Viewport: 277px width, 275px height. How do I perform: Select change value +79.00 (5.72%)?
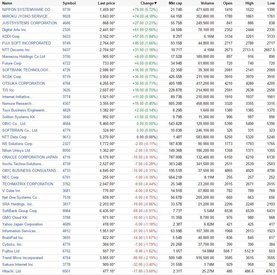tap(145, 10)
